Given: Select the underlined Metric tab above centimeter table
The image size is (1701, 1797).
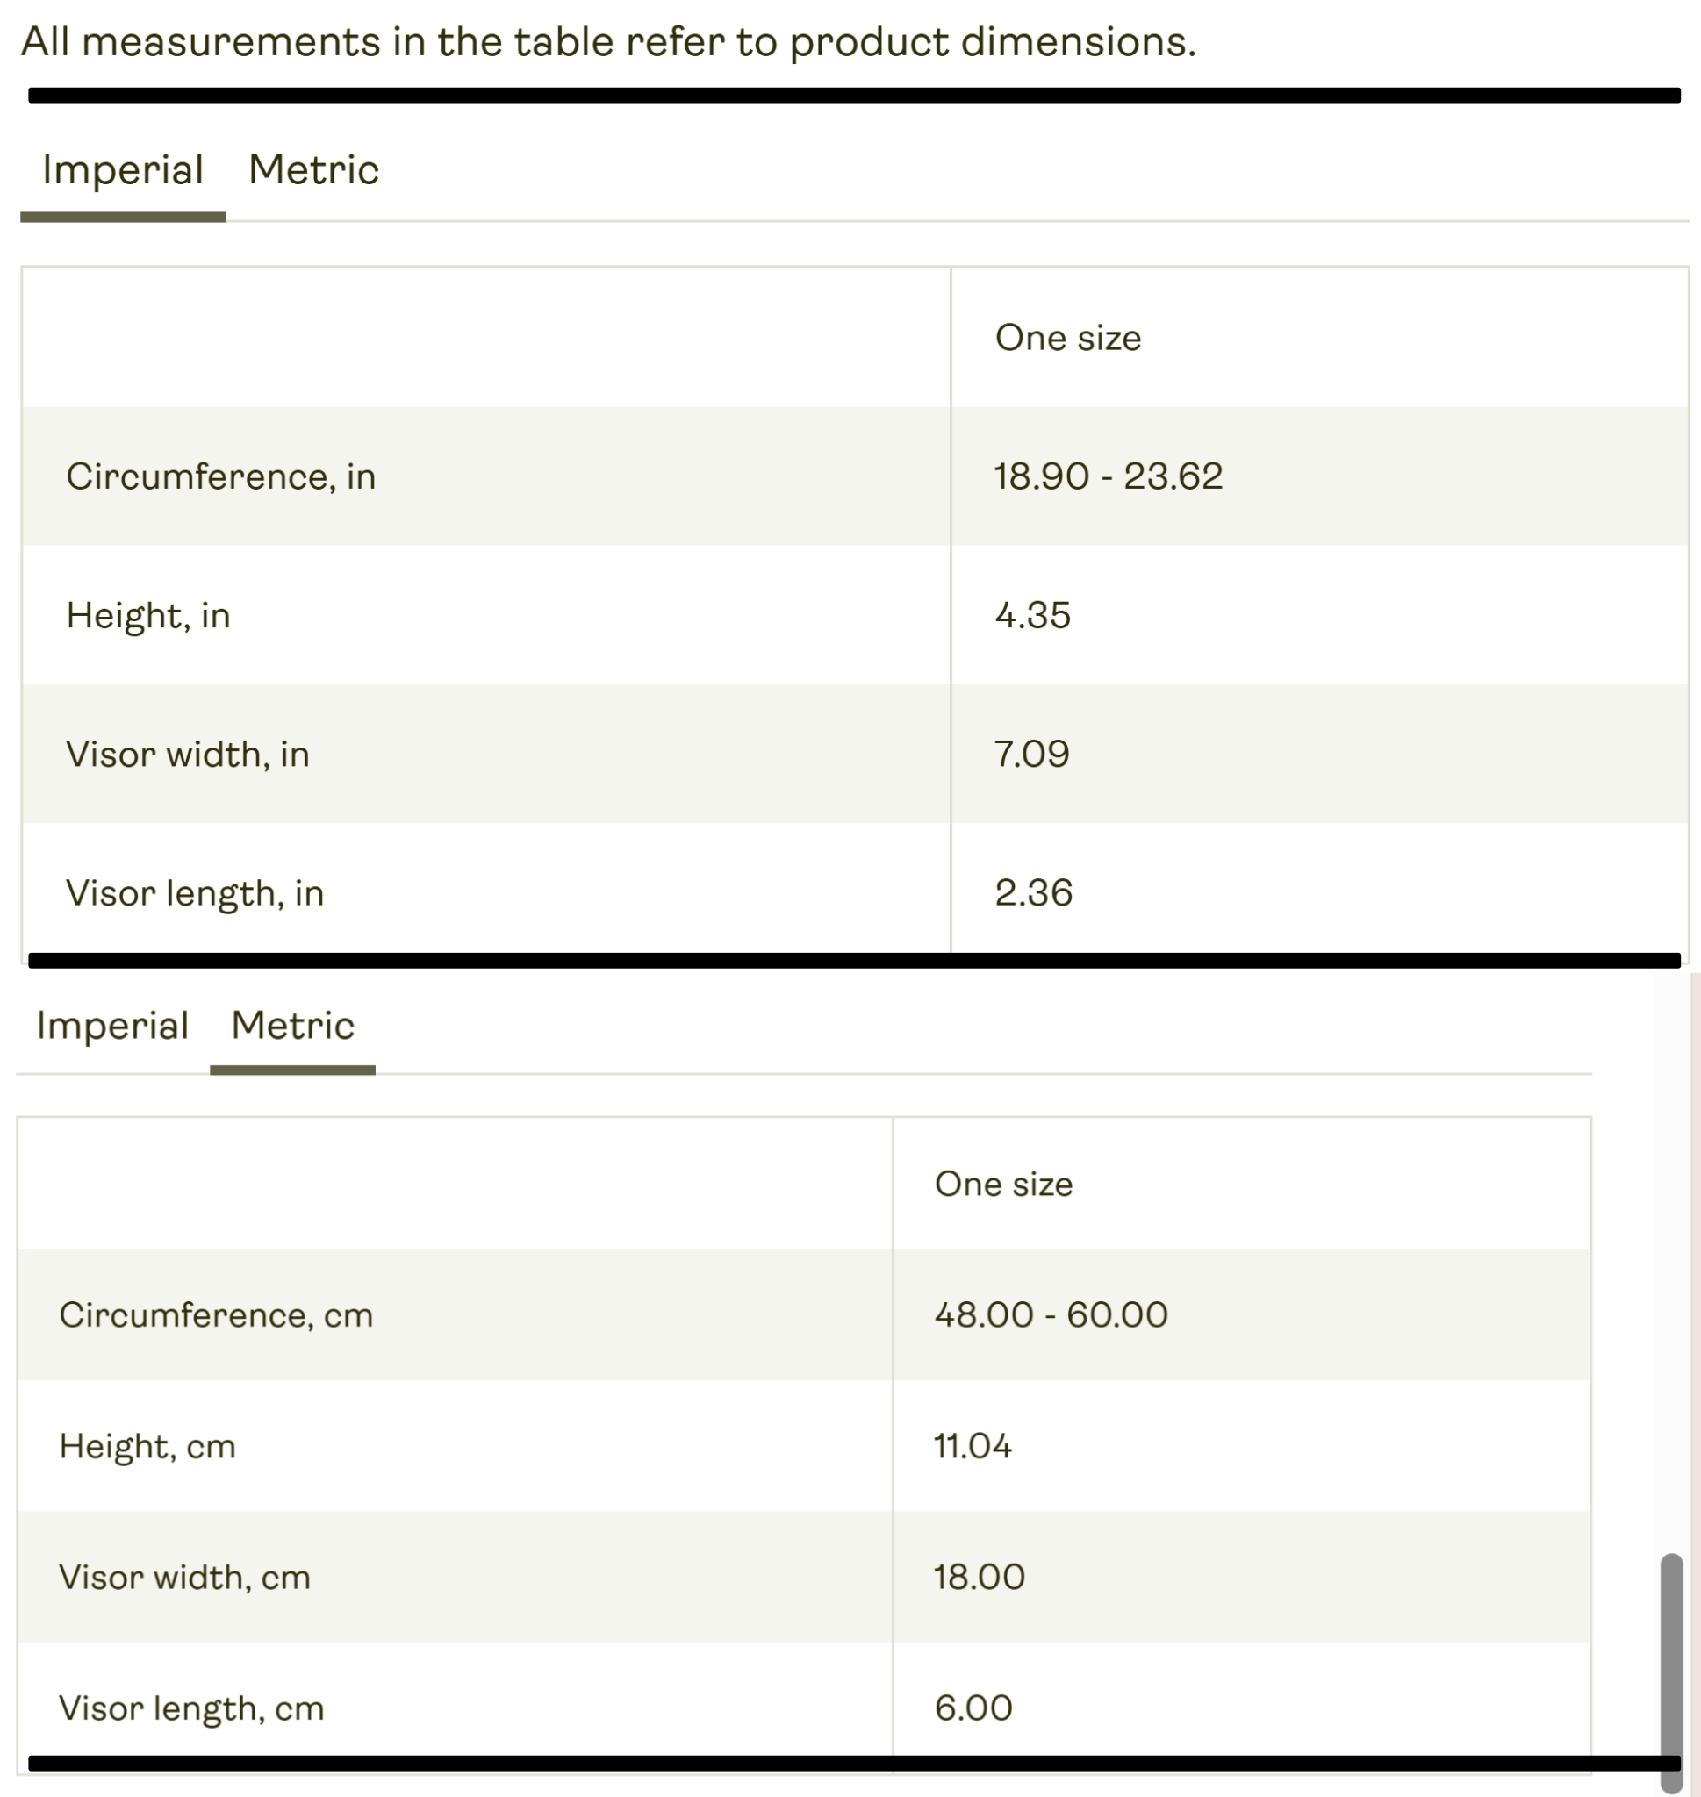Looking at the screenshot, I should 293,1026.
